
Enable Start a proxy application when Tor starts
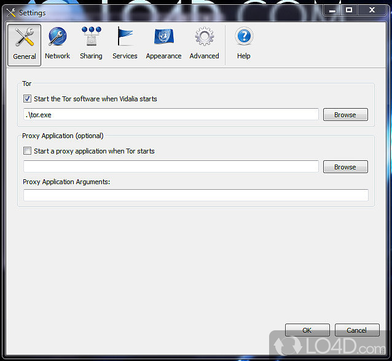pyautogui.click(x=27, y=151)
